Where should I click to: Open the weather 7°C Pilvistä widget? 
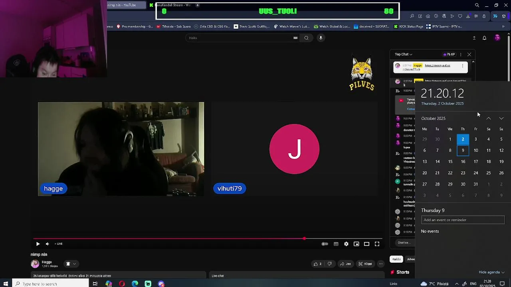point(434,284)
